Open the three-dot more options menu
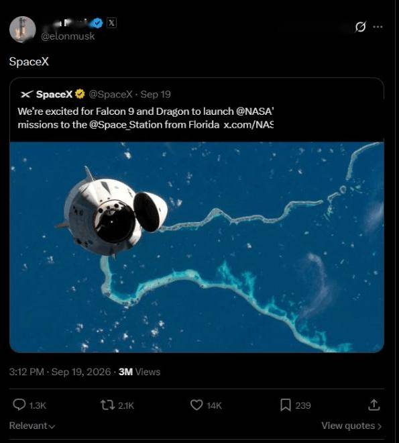The width and height of the screenshot is (399, 443). pyautogui.click(x=378, y=27)
